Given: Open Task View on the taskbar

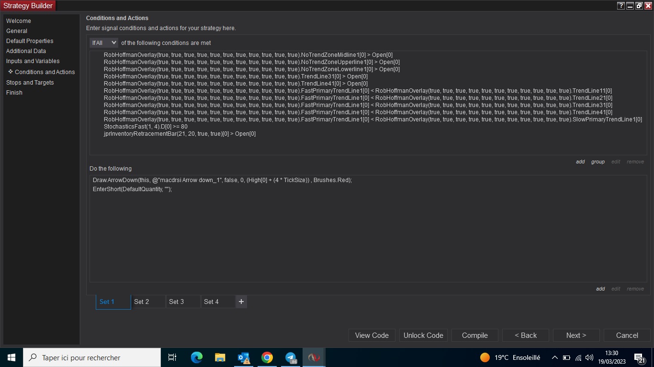Looking at the screenshot, I should click(172, 357).
